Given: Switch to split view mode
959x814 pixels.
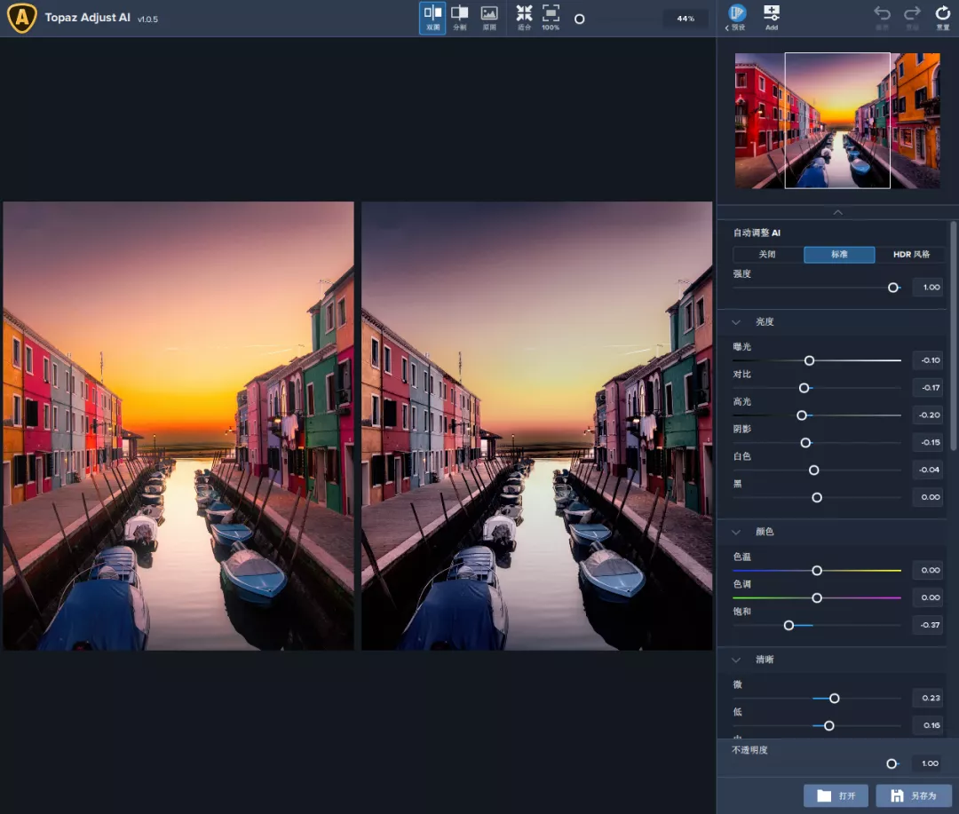Looking at the screenshot, I should [x=460, y=16].
